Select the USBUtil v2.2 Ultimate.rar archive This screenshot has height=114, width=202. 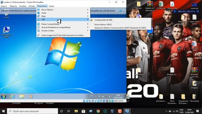[x=150, y=6]
